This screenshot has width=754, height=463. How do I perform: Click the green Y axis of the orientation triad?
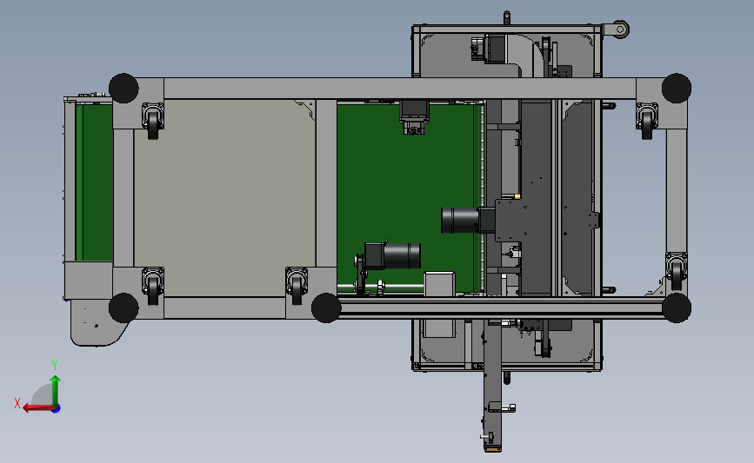click(x=56, y=391)
